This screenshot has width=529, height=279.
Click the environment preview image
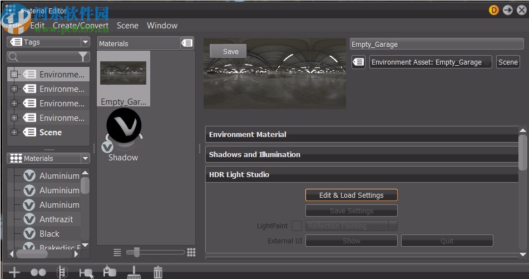point(275,74)
